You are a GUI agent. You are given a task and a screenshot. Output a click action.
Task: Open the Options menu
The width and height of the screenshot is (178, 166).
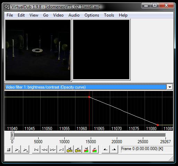(x=92, y=15)
